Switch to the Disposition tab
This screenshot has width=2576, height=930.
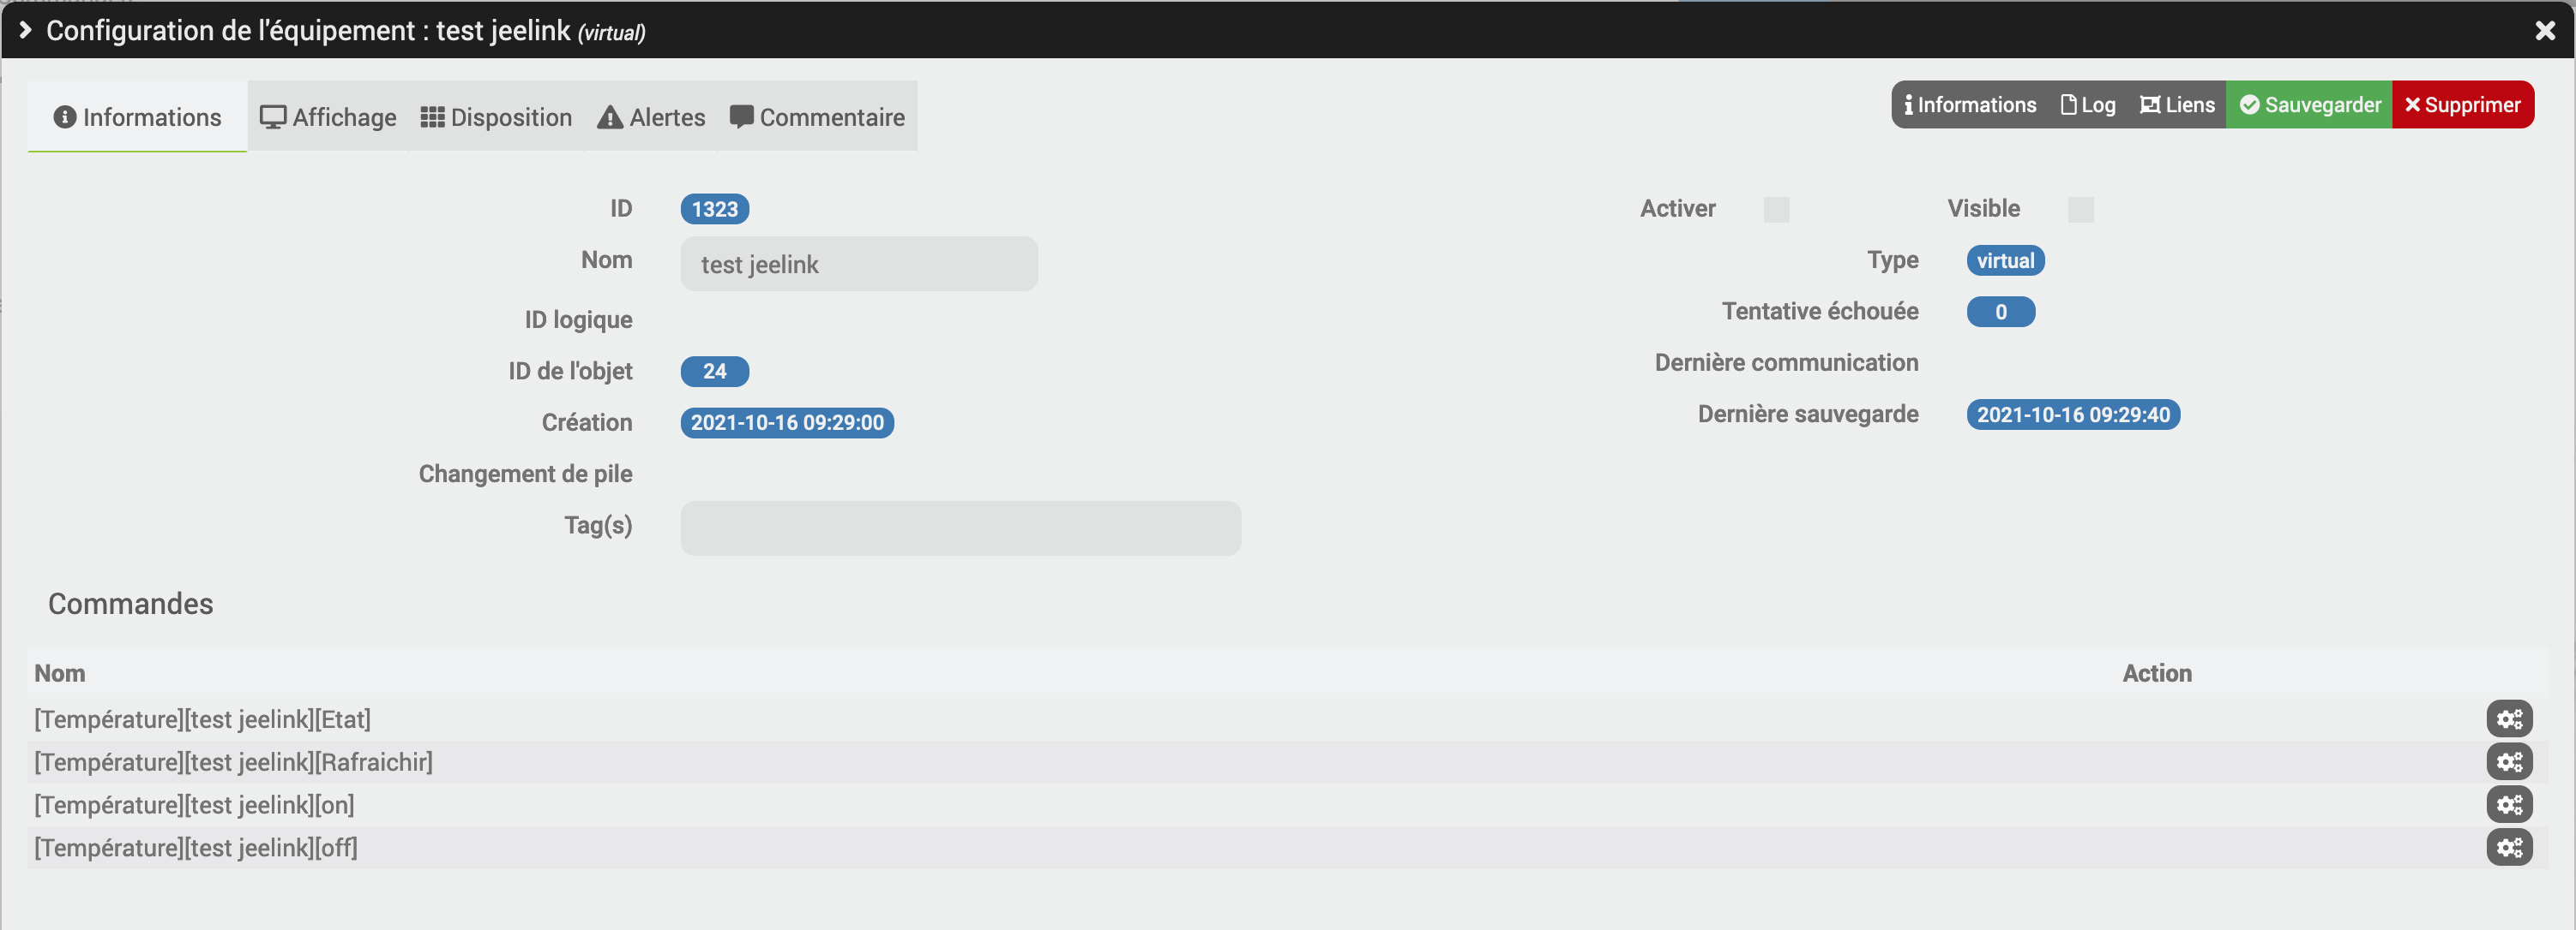(x=496, y=116)
